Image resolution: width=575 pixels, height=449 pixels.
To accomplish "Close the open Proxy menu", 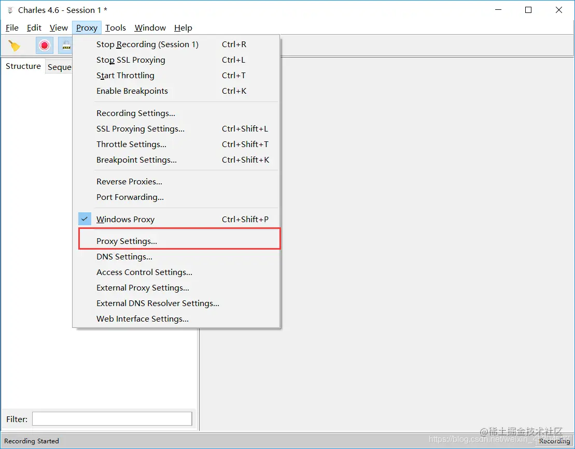I will tap(87, 28).
